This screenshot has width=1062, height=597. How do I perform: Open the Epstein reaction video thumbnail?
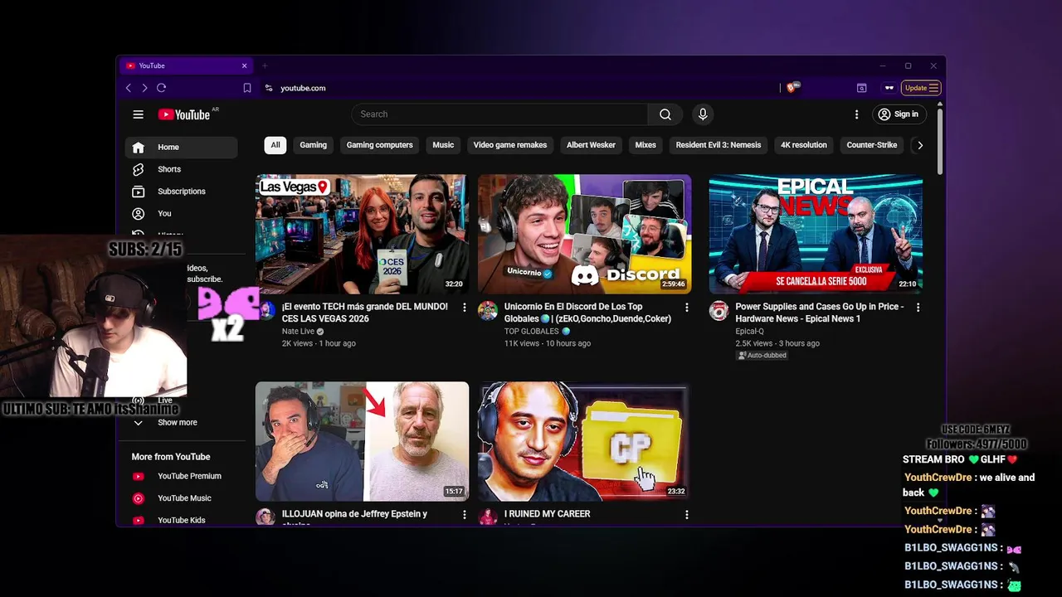(362, 441)
